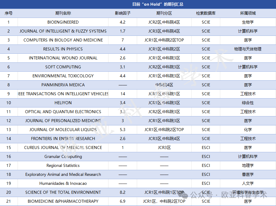Click JCR1区,中科院2区TOP in row 3
This screenshot has width=276, height=206.
click(164, 40)
